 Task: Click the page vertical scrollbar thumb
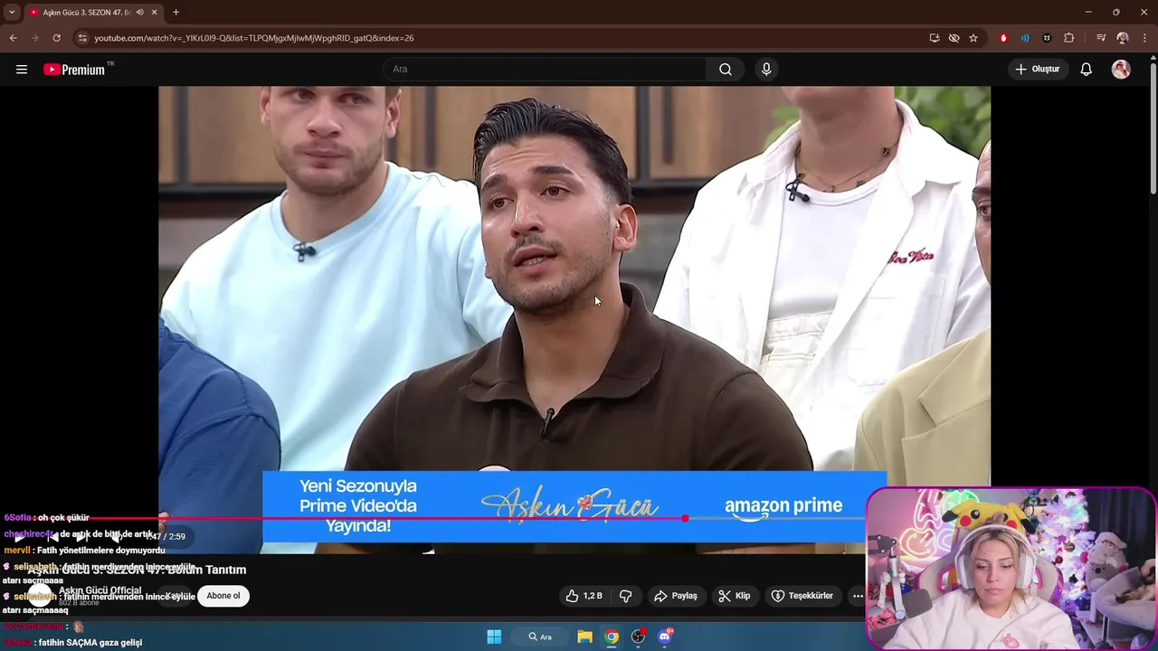pos(1153,127)
